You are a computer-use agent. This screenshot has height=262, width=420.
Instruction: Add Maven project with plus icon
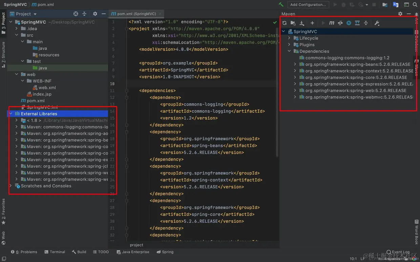[x=312, y=23]
